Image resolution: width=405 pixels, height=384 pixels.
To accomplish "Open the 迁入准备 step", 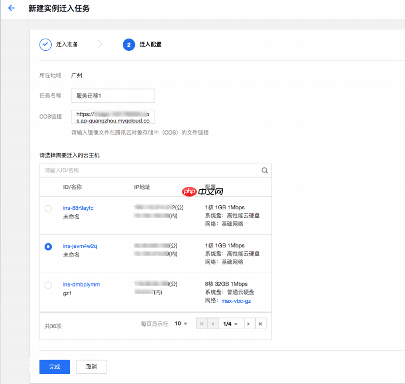I will 67,45.
